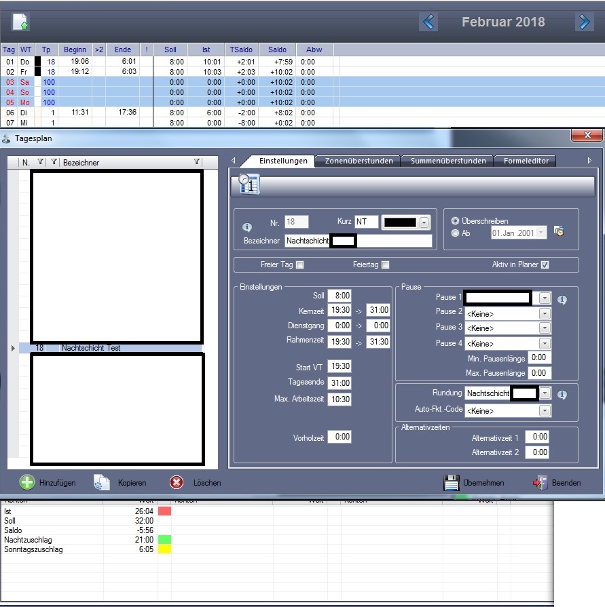Click the Soll time input field
The width and height of the screenshot is (605, 607).
(x=339, y=296)
